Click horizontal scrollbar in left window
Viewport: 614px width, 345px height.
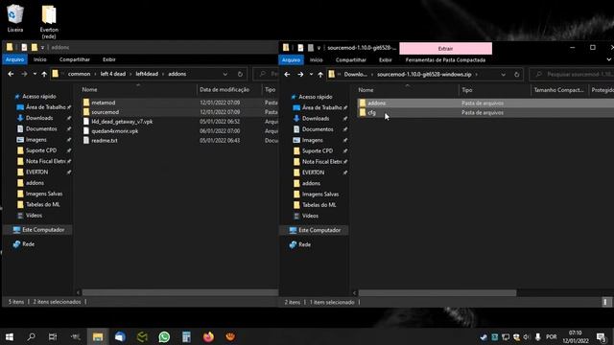pos(179,292)
